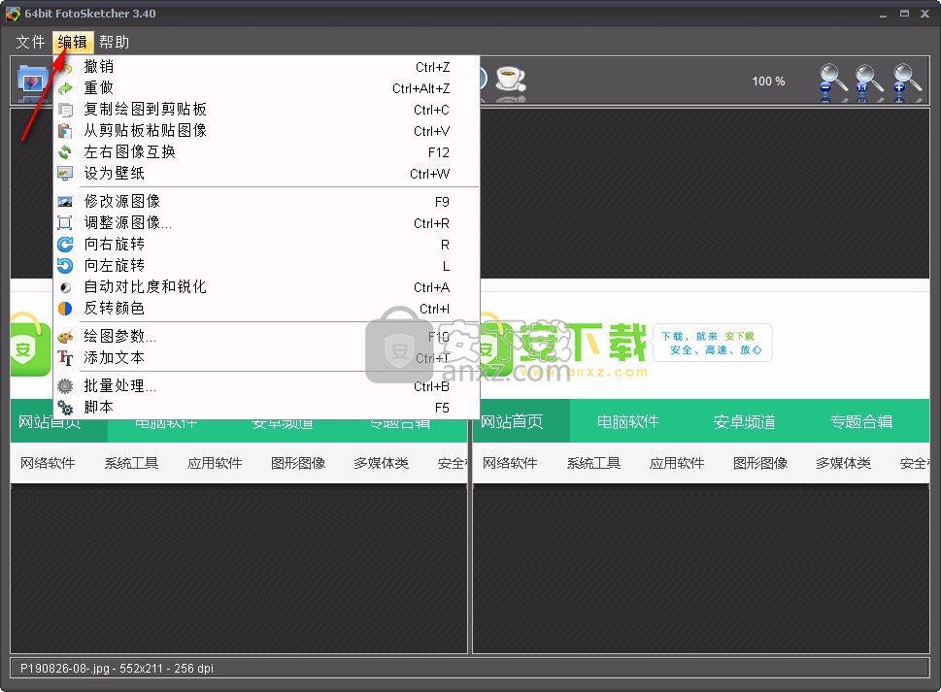Click the rotate right blue arrow icon
The width and height of the screenshot is (941, 692).
[65, 245]
